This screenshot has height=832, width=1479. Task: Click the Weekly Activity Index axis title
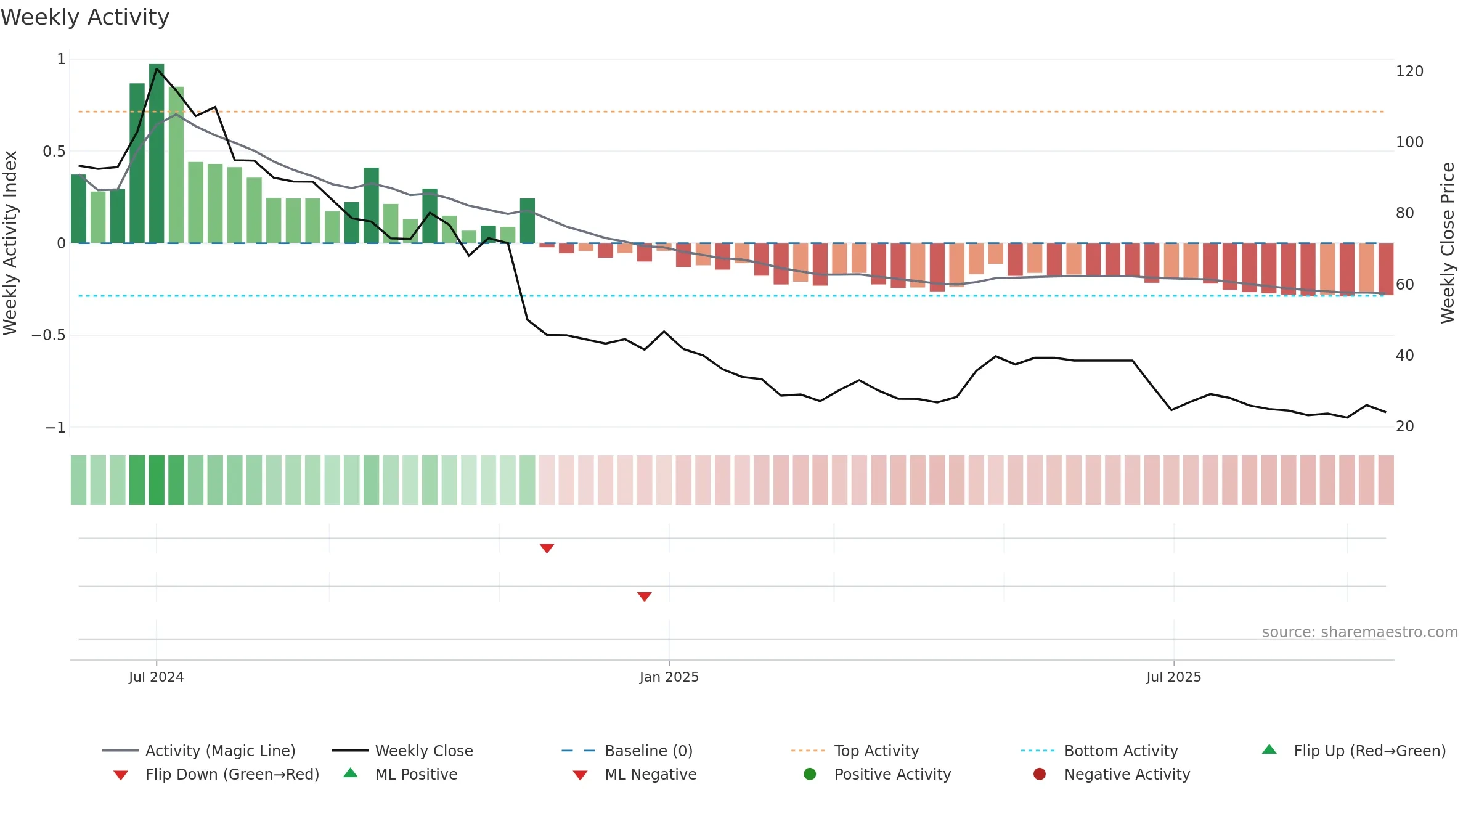click(10, 243)
